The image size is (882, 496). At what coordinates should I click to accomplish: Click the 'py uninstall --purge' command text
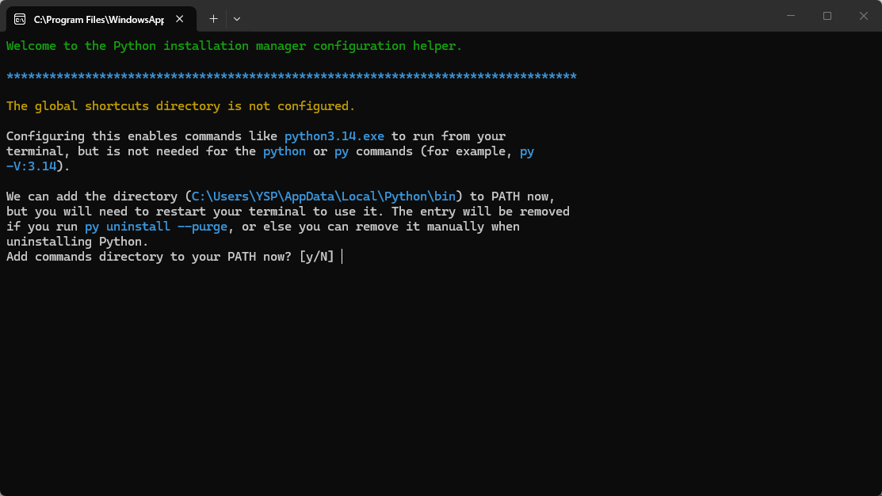pos(156,227)
